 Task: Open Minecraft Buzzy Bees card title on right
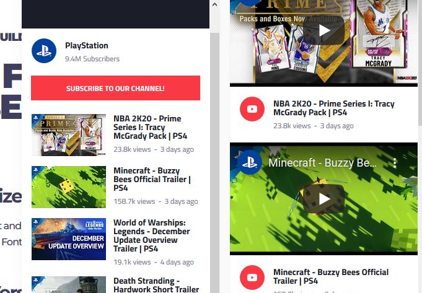[x=331, y=276]
